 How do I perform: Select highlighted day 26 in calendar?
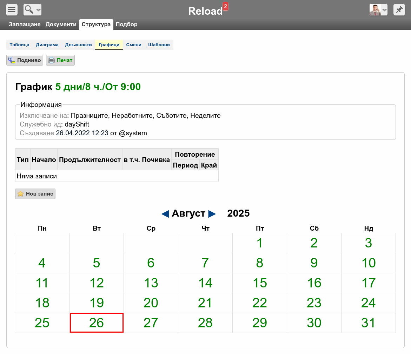coord(97,323)
